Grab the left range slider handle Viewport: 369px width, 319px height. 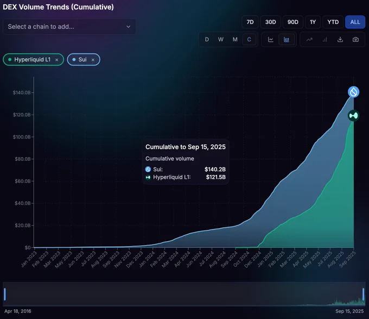coord(5,294)
